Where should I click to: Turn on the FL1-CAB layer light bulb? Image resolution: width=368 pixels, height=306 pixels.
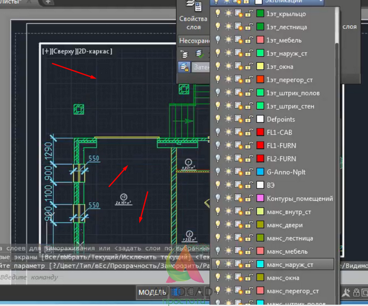pyautogui.click(x=218, y=132)
